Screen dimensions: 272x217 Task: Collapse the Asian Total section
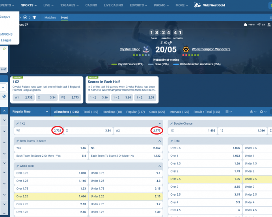click(x=160, y=166)
